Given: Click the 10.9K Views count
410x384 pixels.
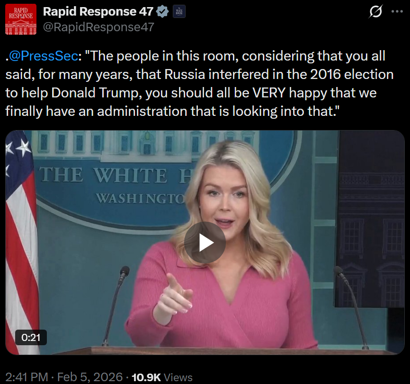Looking at the screenshot, I should click(x=162, y=377).
